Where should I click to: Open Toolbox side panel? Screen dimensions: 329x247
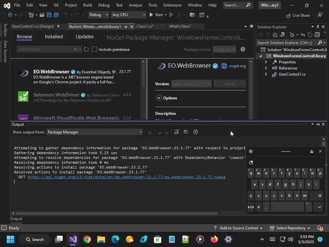click(5, 30)
